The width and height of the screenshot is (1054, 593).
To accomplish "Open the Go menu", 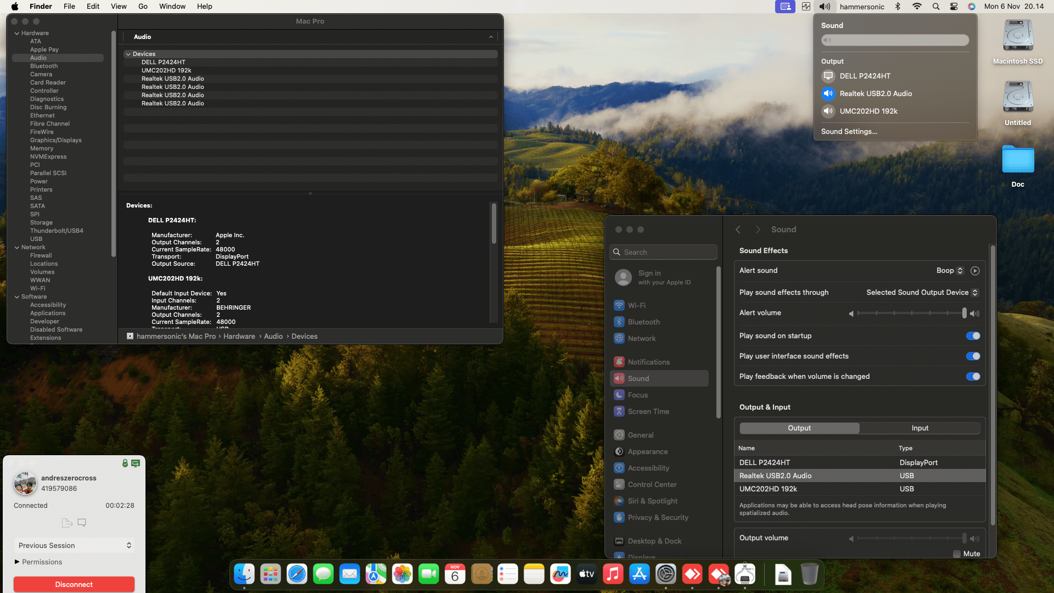I will 143,7.
